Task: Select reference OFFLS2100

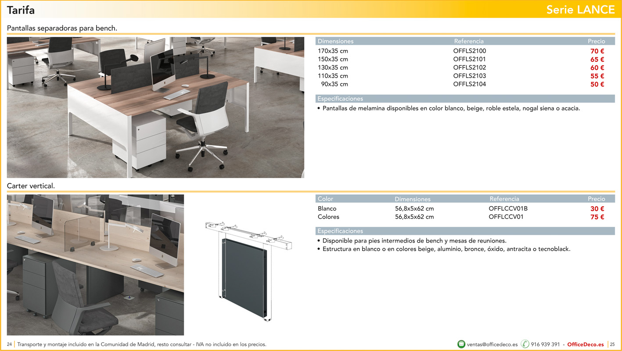Action: [470, 51]
